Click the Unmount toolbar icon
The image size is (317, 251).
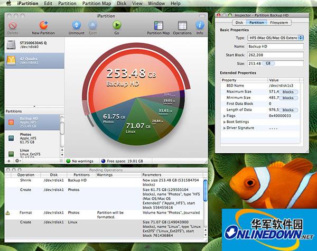click(77, 25)
